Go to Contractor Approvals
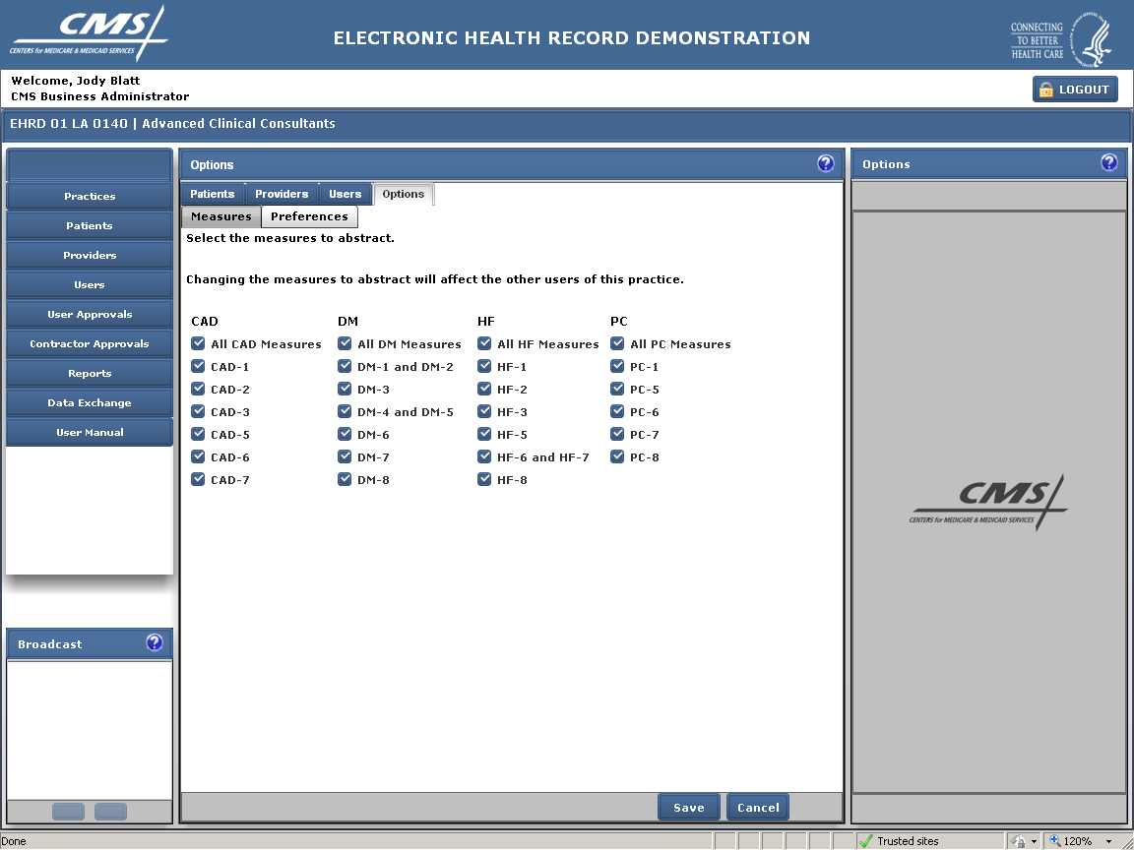This screenshot has height=850, width=1134. (90, 344)
